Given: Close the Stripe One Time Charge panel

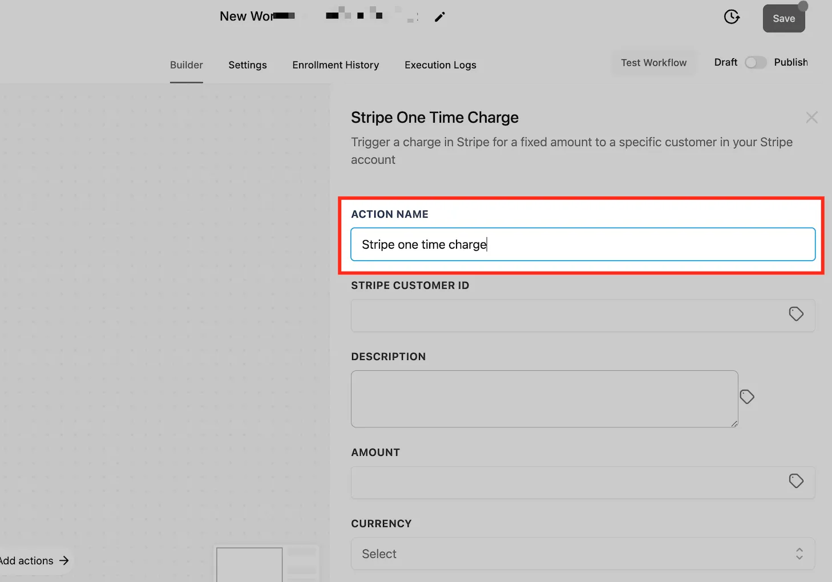Looking at the screenshot, I should coord(811,118).
